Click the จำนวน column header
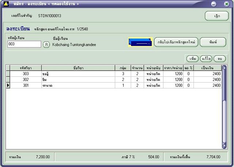The width and height of the screenshot is (234, 167). 137,68
